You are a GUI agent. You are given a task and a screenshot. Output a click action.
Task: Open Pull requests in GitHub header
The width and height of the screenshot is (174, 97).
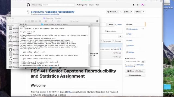tap(82, 5)
